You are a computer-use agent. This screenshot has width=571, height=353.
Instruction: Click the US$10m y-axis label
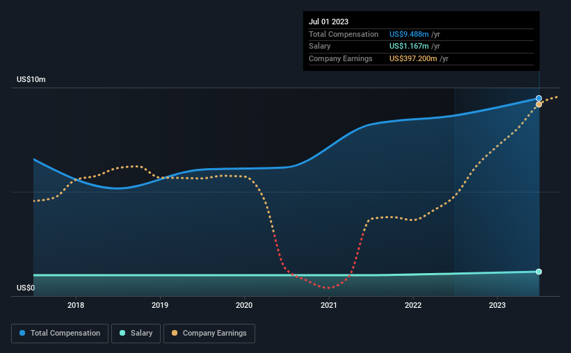(31, 79)
